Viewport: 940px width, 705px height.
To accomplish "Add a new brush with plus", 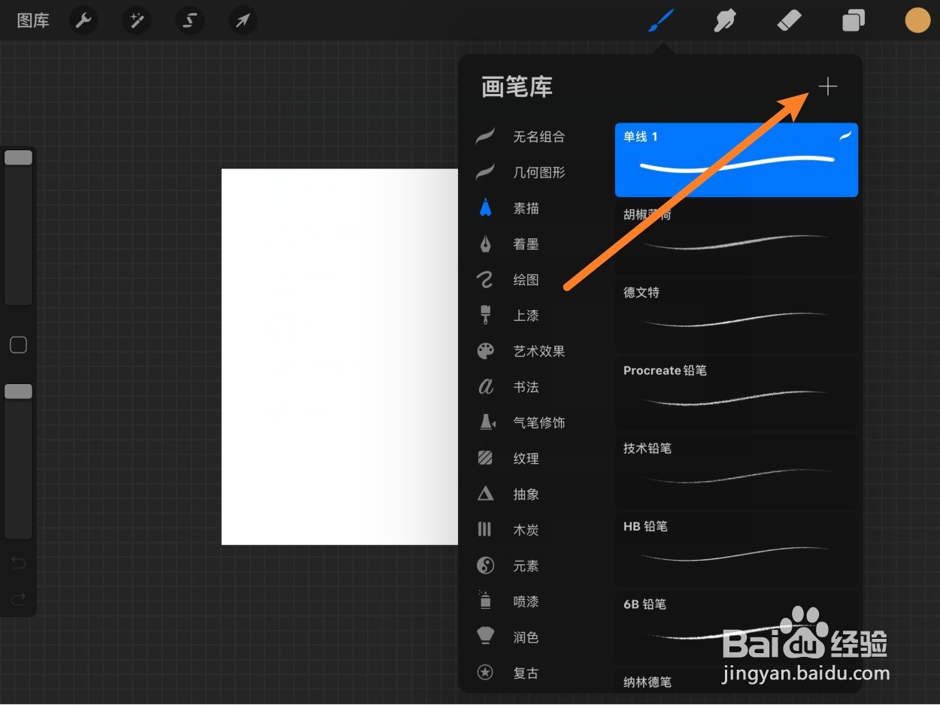I will click(827, 87).
